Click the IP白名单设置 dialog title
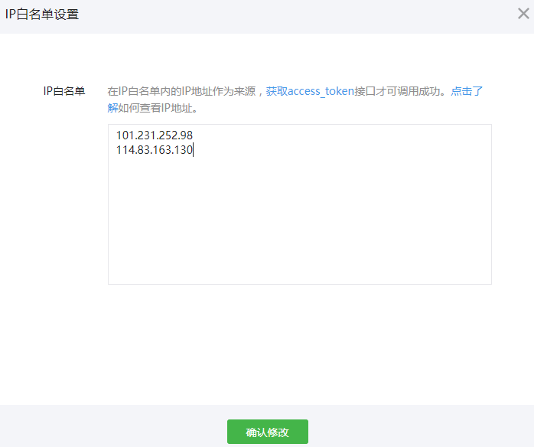 point(42,15)
